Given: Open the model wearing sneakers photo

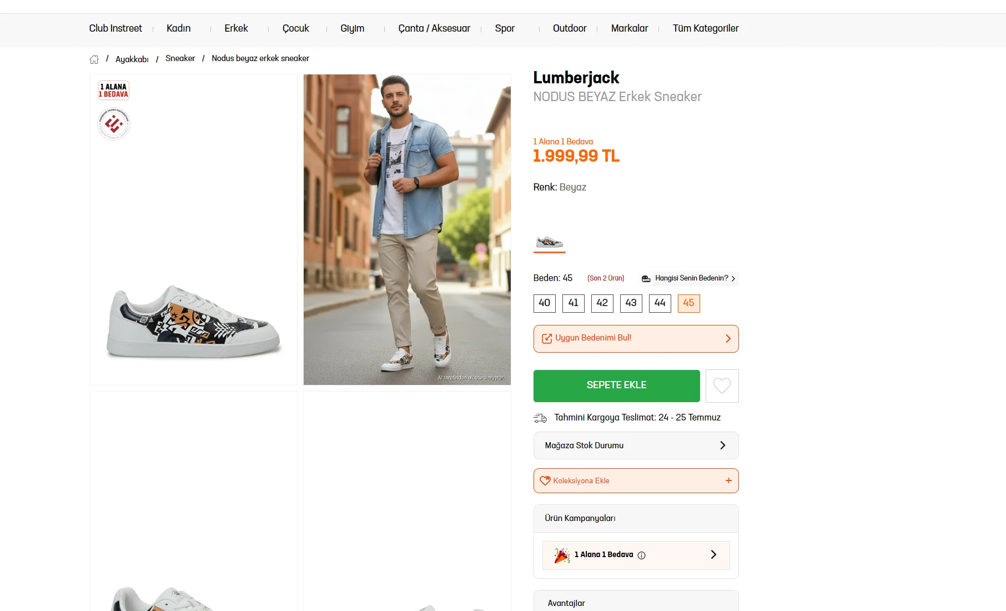Looking at the screenshot, I should (407, 229).
